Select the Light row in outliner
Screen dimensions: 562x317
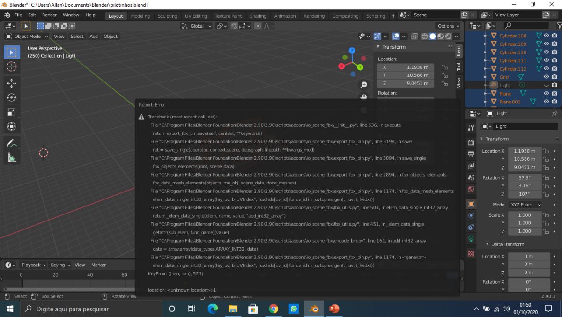click(514, 85)
